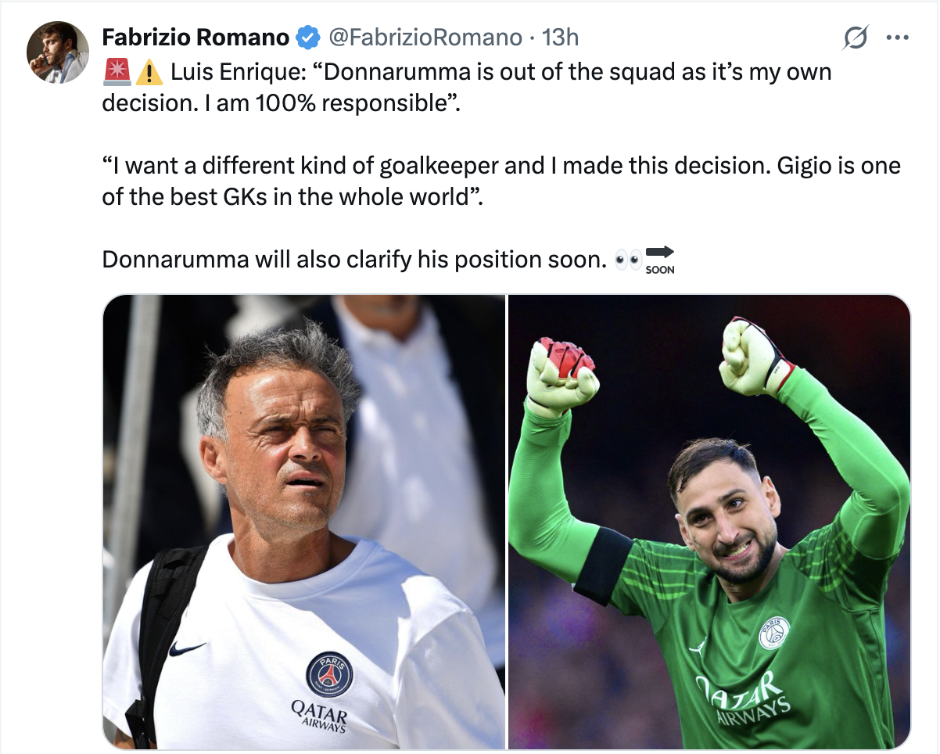Click the red siren emoji
Screen dimensions: 940x754
(x=116, y=74)
